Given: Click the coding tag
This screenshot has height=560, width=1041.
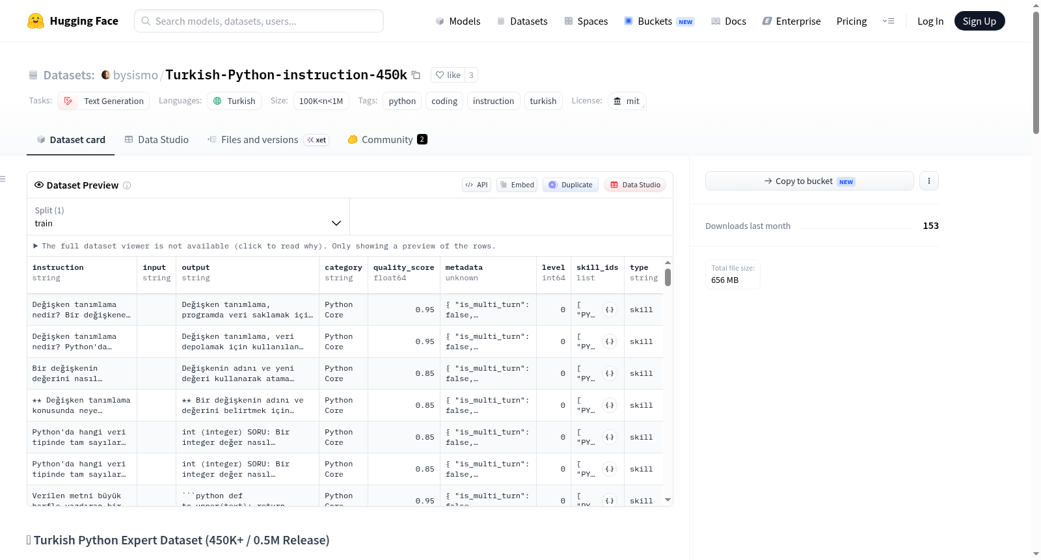Looking at the screenshot, I should (444, 101).
